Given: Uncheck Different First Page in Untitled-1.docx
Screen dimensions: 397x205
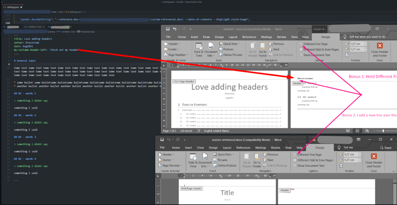Looking at the screenshot, I should [x=301, y=44].
